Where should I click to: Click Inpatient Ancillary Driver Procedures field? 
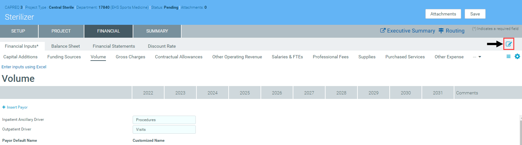click(164, 120)
